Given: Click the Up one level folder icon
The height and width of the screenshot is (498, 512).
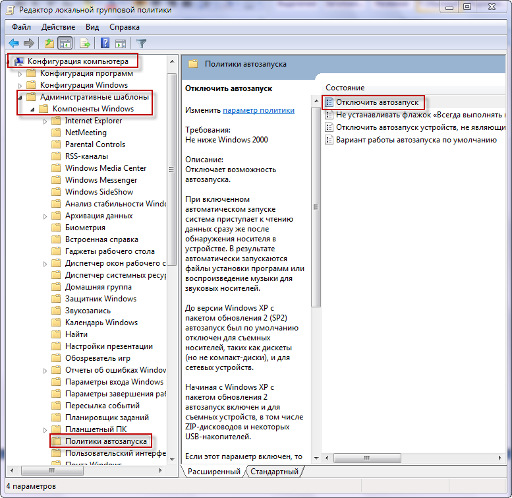Looking at the screenshot, I should tap(49, 43).
